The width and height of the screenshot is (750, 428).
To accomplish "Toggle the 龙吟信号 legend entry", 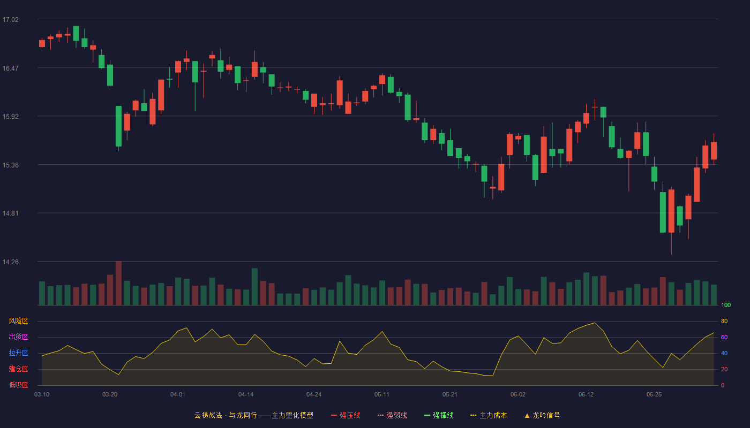I will click(542, 415).
